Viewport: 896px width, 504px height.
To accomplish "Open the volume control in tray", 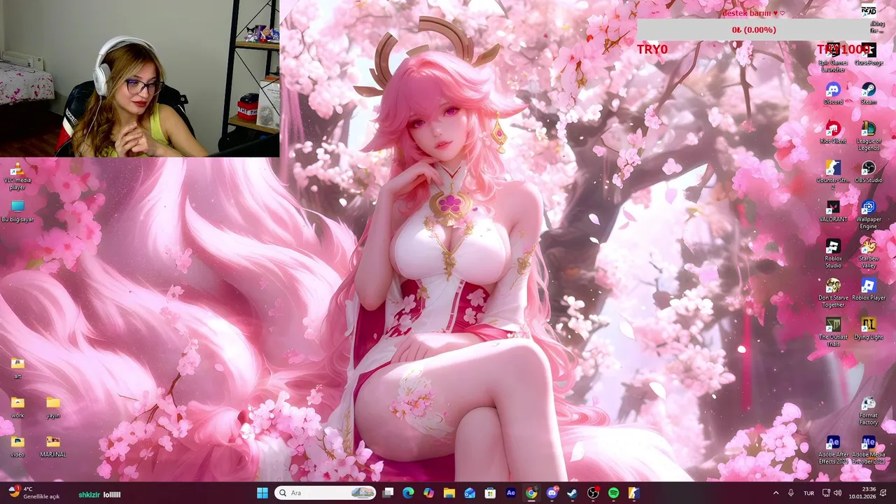I will click(x=838, y=493).
